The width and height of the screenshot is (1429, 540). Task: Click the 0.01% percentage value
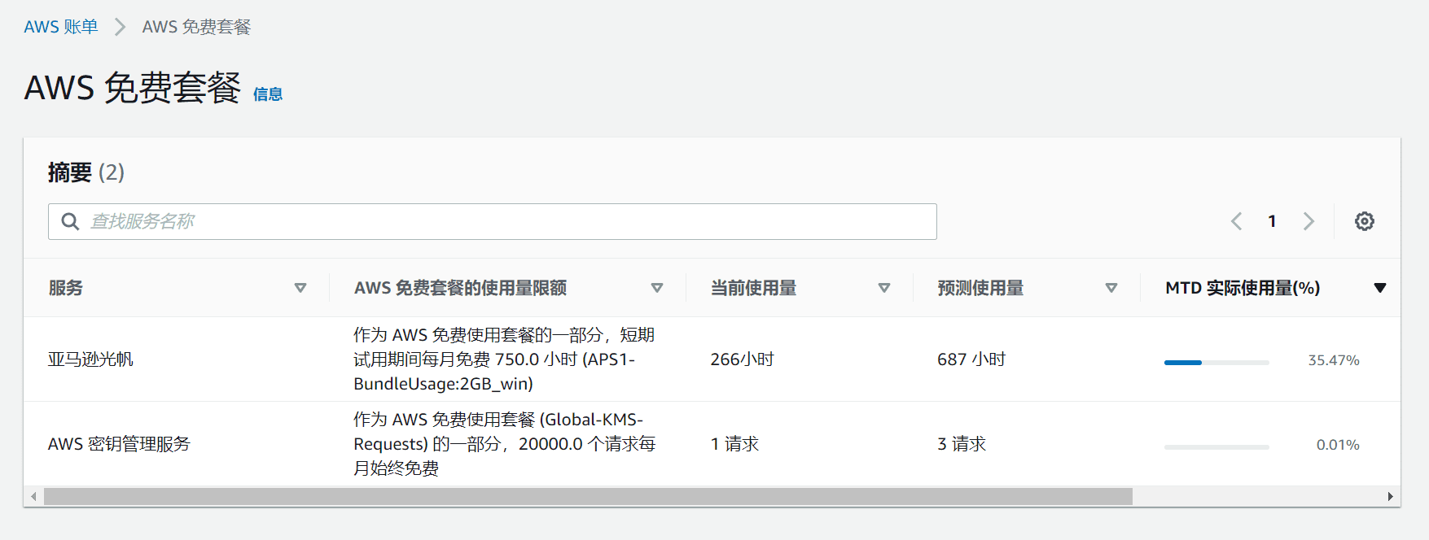click(x=1338, y=445)
